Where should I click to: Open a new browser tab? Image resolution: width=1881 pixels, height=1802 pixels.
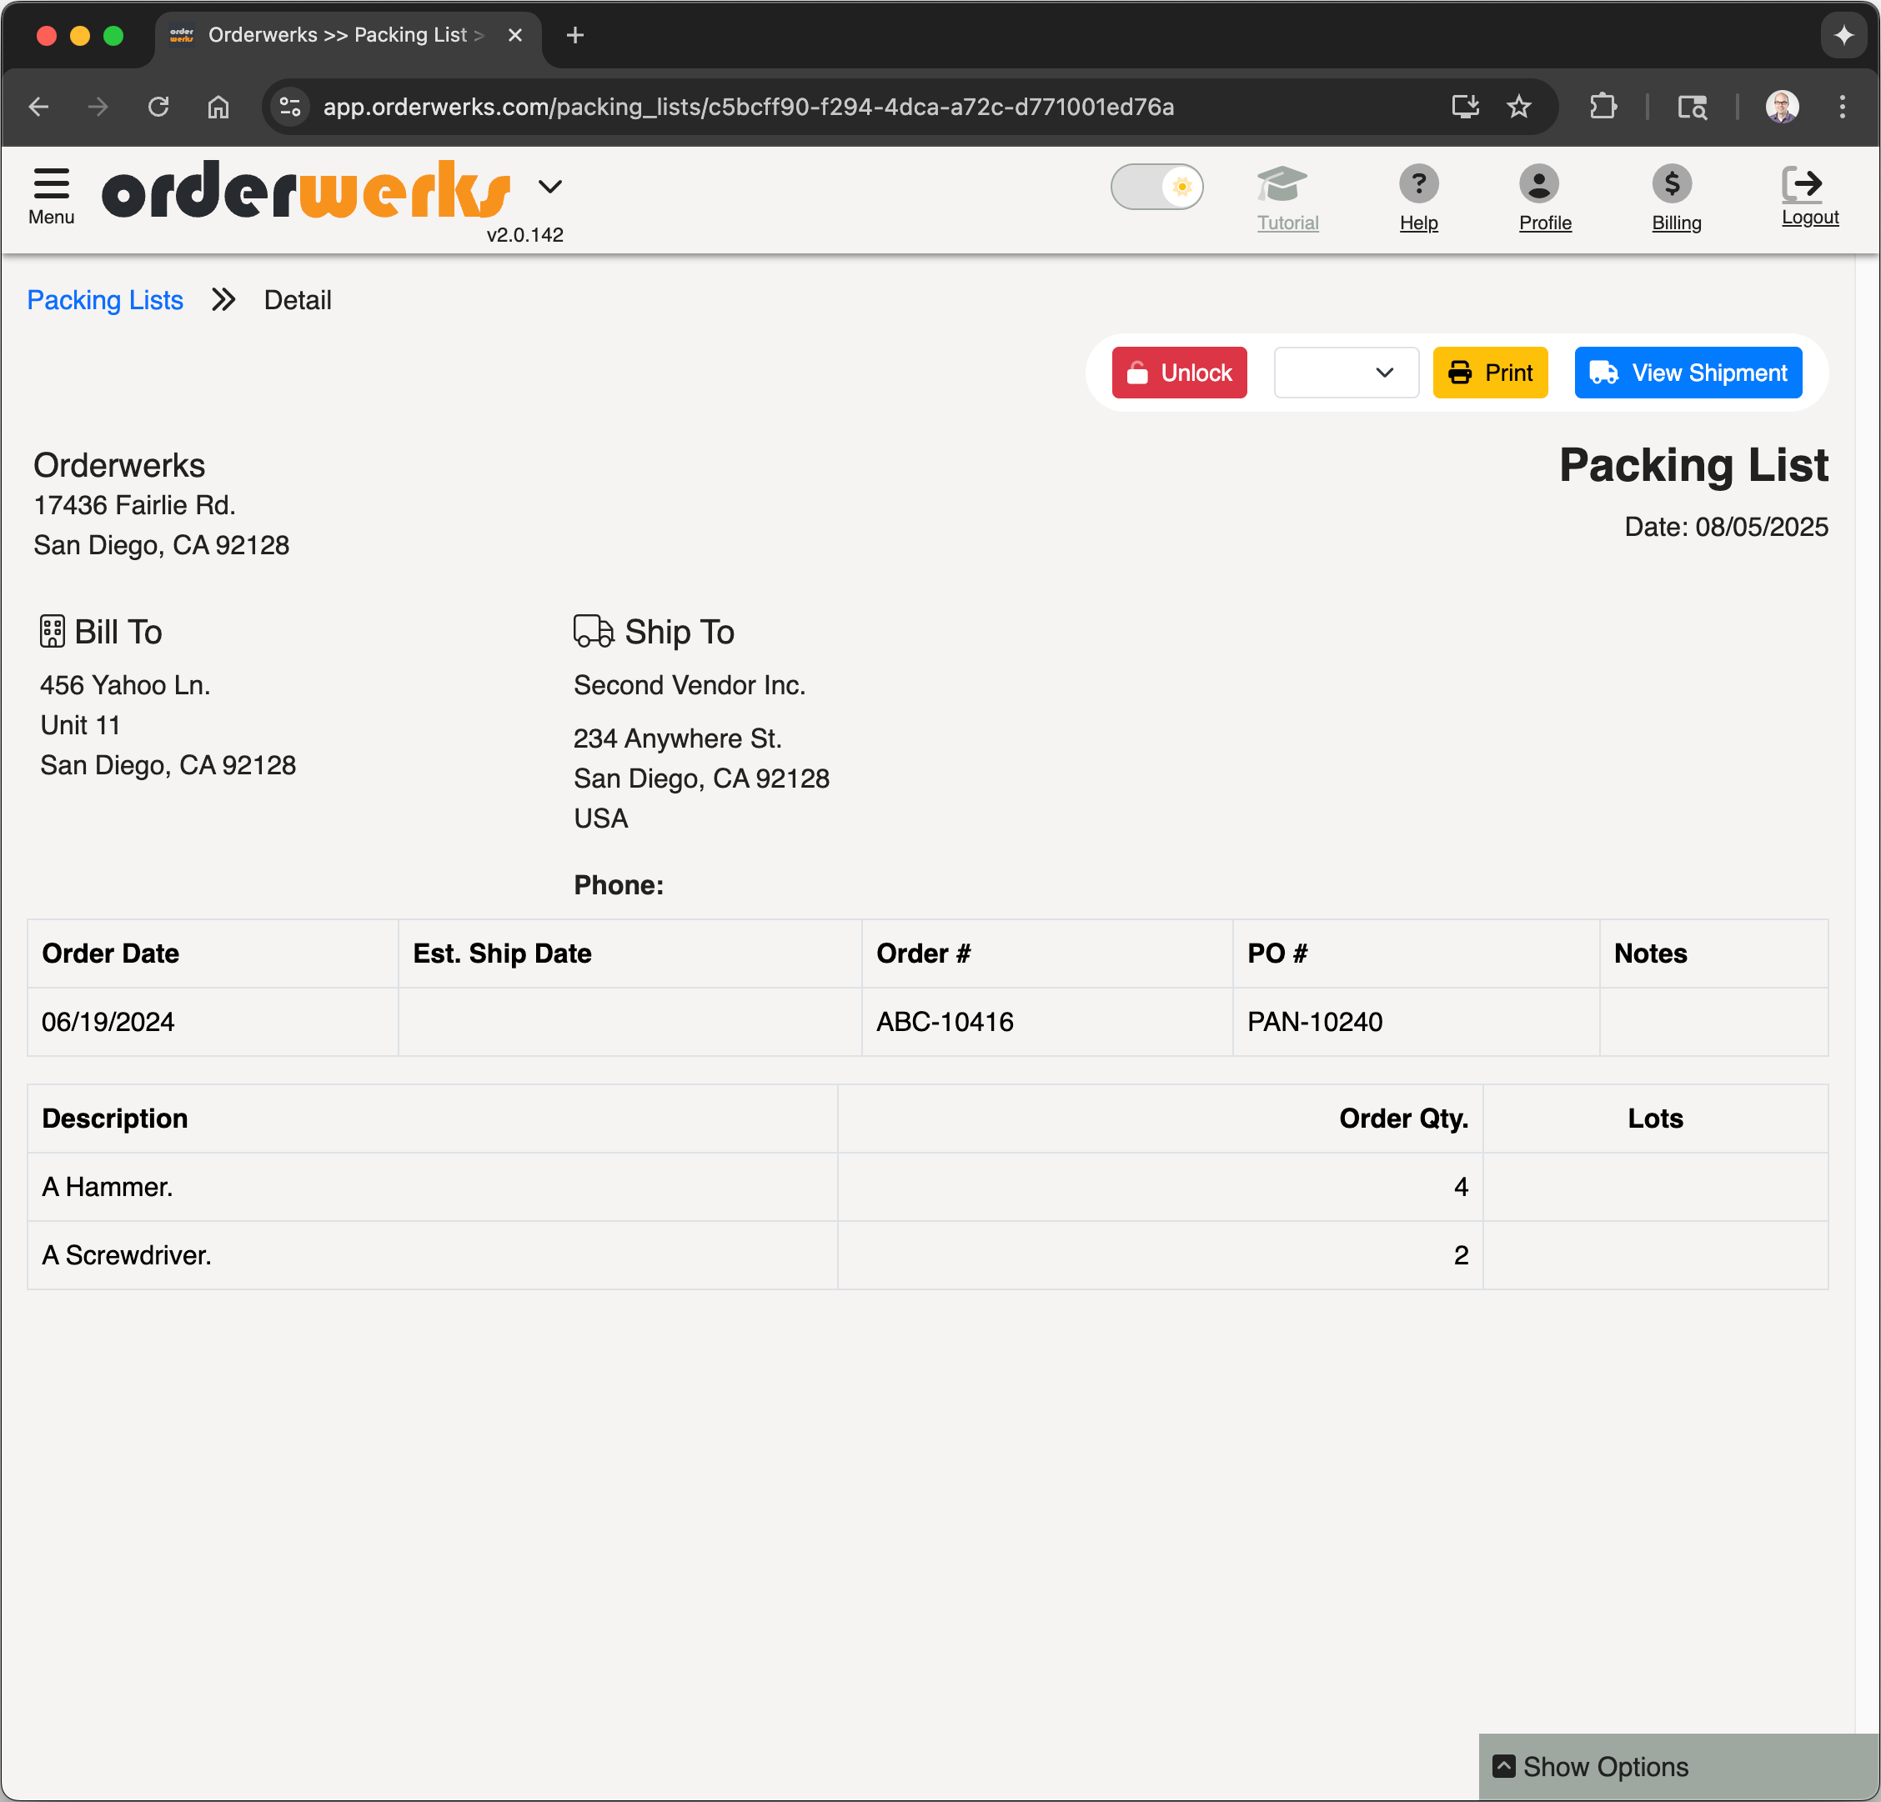[x=574, y=36]
